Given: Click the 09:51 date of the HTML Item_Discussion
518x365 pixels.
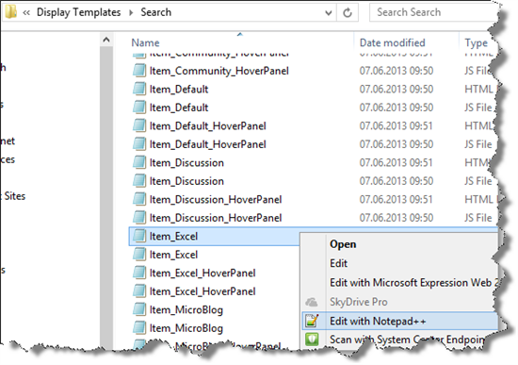Looking at the screenshot, I should (x=397, y=162).
